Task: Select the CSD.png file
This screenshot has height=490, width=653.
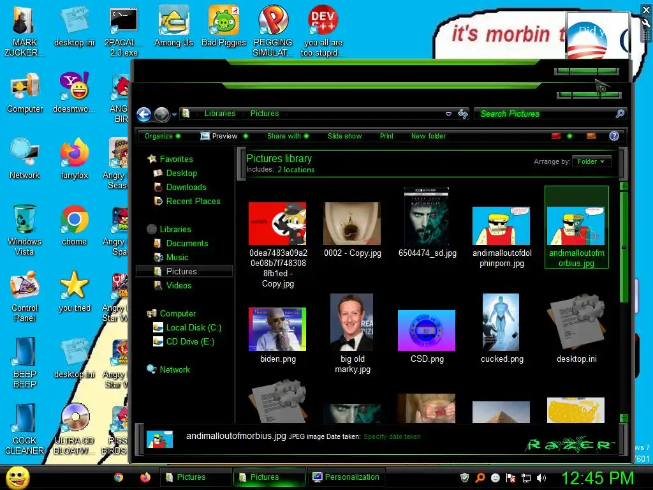Action: [x=427, y=337]
